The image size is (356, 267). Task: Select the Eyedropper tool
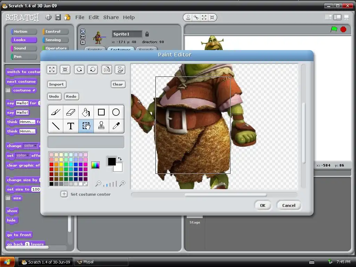116,126
